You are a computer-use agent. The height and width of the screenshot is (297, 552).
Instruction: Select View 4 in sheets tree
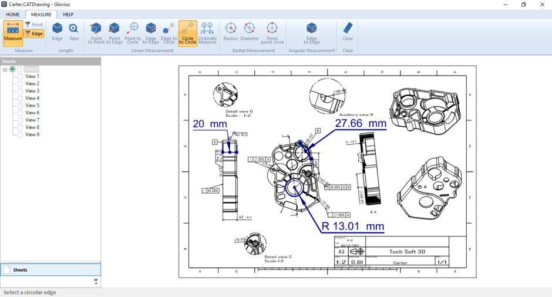[x=32, y=98]
